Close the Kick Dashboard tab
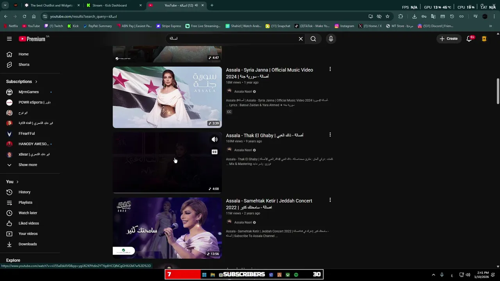This screenshot has width=500, height=281. [141, 5]
